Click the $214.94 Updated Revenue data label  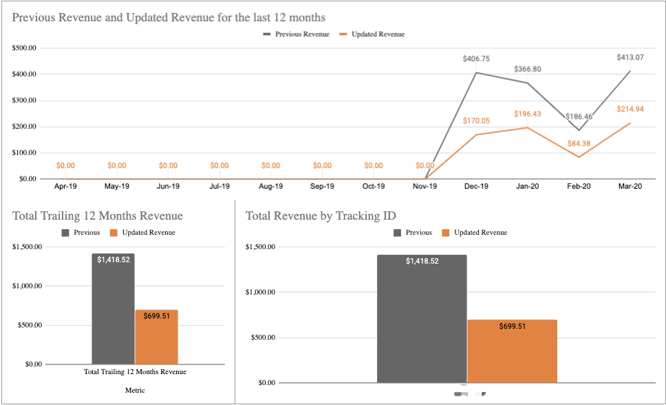(630, 109)
